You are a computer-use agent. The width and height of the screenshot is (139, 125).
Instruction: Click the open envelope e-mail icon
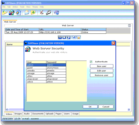click(x=27, y=12)
